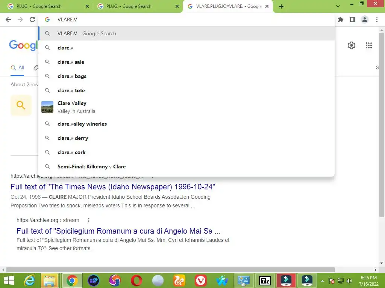Screen dimensions: 385x288
Task: Expand the tab search chevron
Action: click(338, 6)
